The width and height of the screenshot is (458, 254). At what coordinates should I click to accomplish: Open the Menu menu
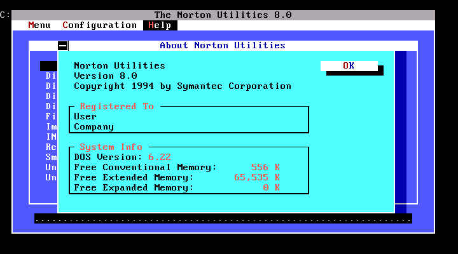pyautogui.click(x=39, y=25)
